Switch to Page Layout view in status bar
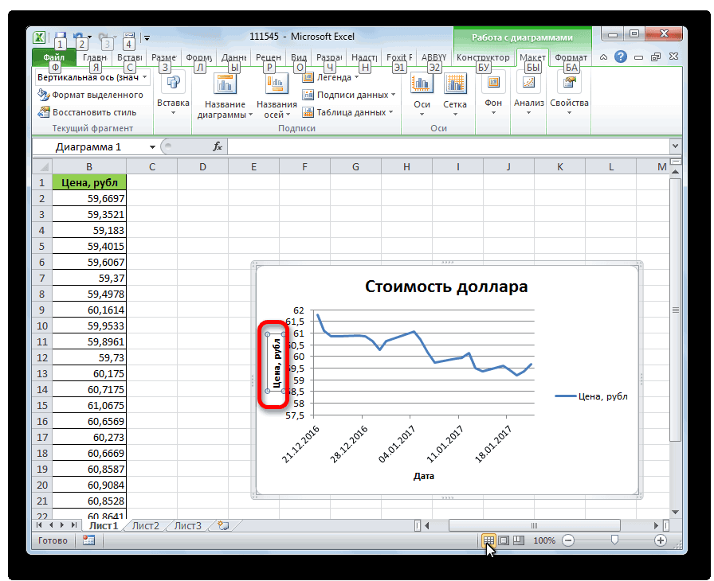The image size is (714, 581). tap(504, 540)
